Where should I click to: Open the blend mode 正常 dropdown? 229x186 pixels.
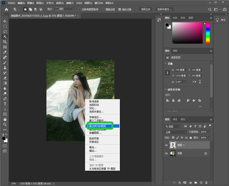click(175, 131)
